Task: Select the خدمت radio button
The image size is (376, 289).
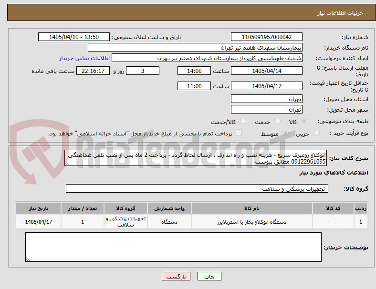Action: tap(277, 121)
